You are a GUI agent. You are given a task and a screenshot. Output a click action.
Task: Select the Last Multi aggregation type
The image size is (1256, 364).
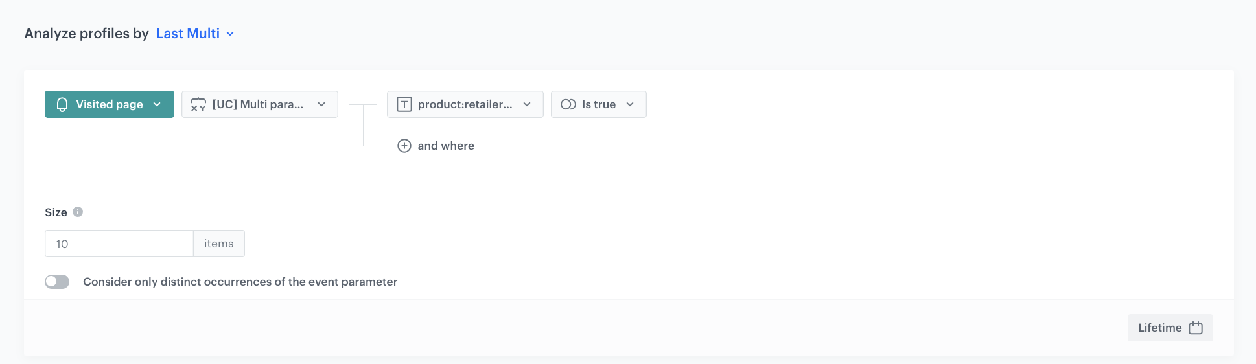click(187, 34)
